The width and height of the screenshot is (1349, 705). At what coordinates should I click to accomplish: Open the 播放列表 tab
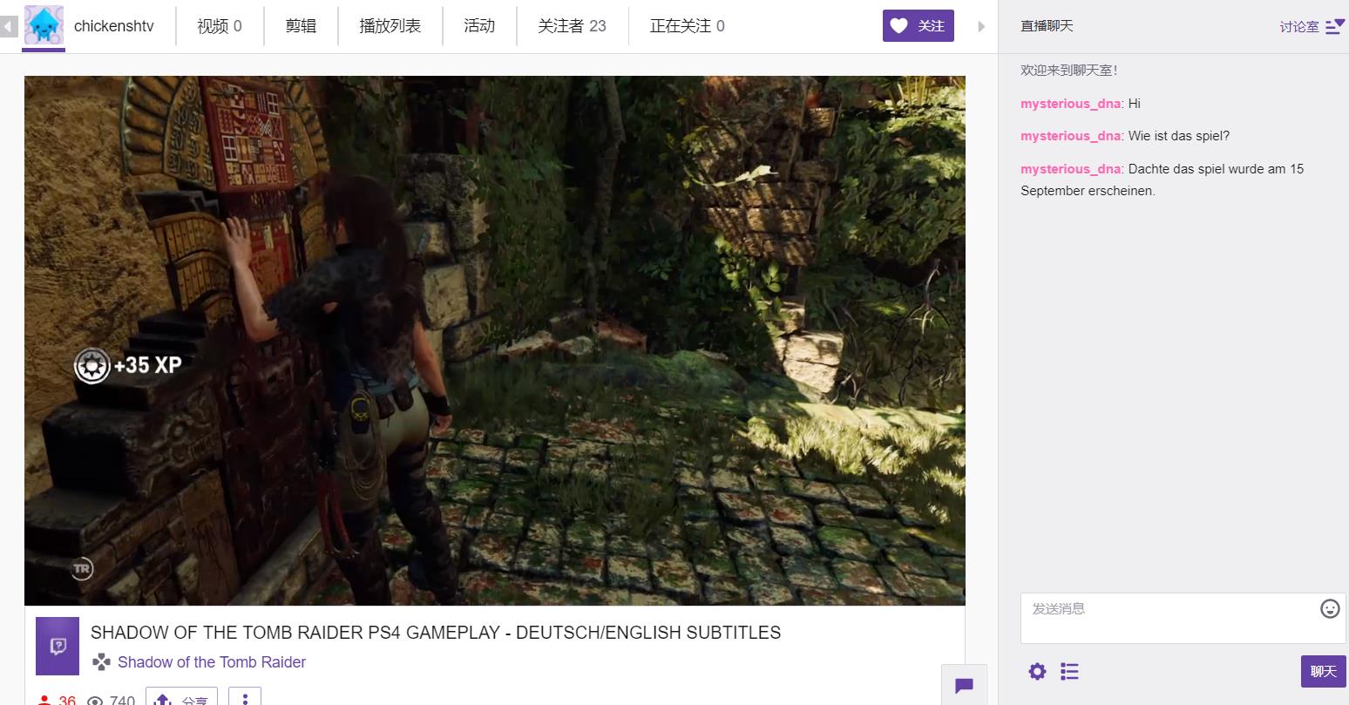pyautogui.click(x=390, y=26)
